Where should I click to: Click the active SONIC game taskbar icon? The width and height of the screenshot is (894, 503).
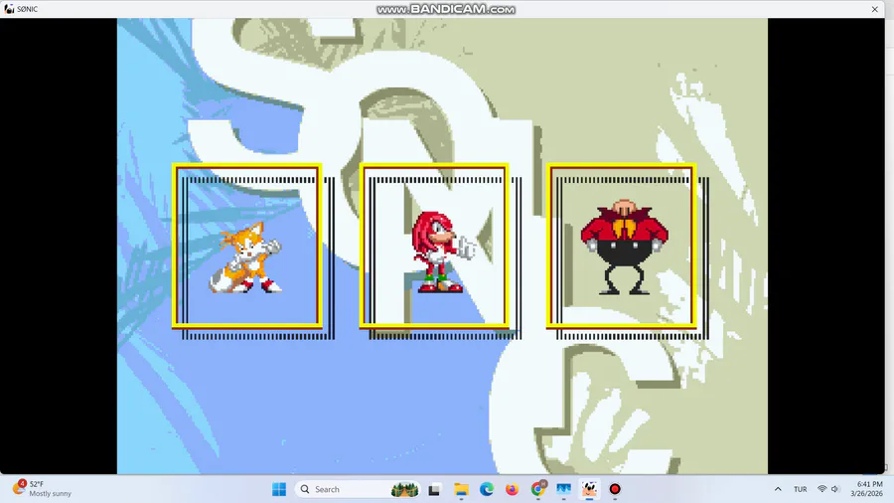coord(589,489)
